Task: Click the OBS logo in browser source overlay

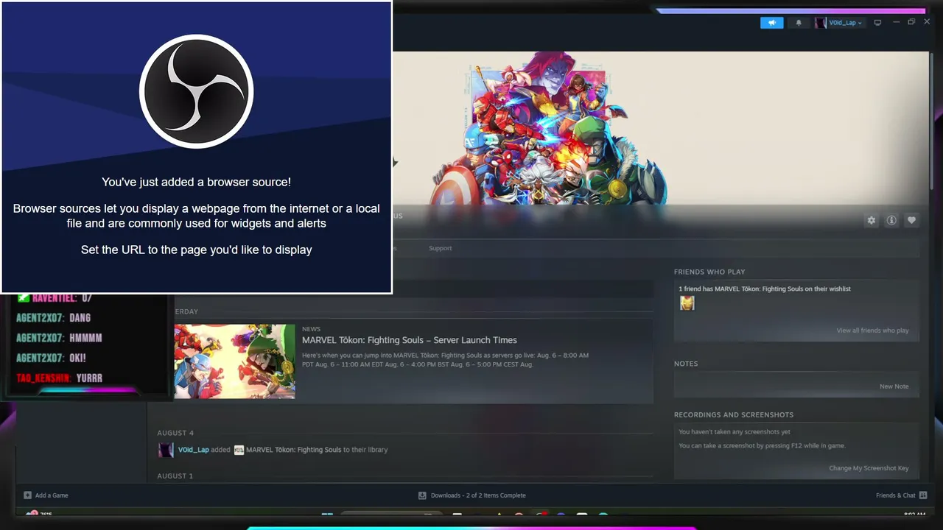Action: pos(197,91)
